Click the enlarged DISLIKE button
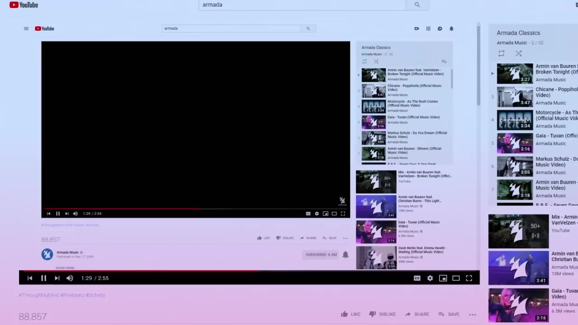This screenshot has height=325, width=578. pyautogui.click(x=382, y=314)
